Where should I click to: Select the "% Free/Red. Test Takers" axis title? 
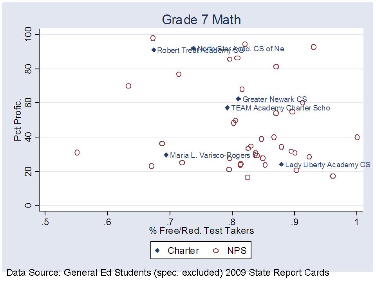(201, 231)
